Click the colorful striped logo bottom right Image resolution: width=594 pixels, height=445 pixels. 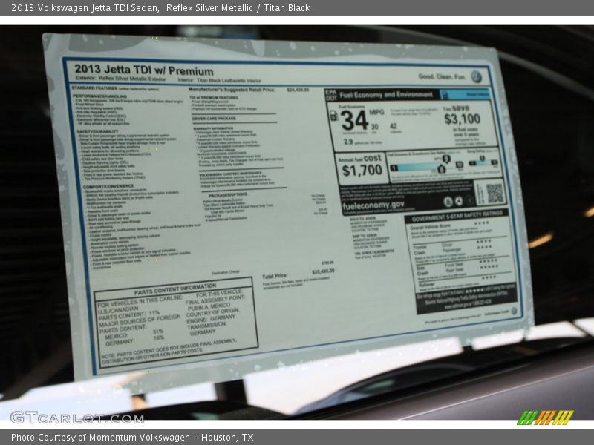(x=545, y=418)
